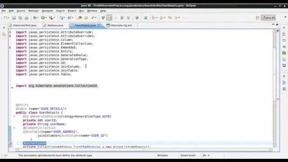
Task: Click the blue right trim view icon
Action: coord(284,66)
